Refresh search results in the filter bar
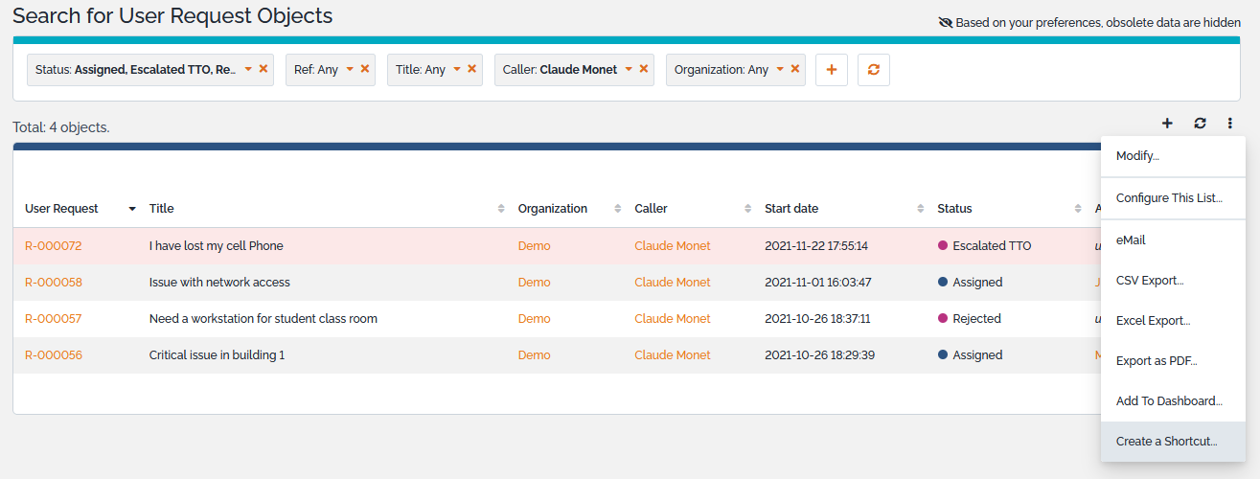Screen dimensions: 1260x479 coord(873,70)
